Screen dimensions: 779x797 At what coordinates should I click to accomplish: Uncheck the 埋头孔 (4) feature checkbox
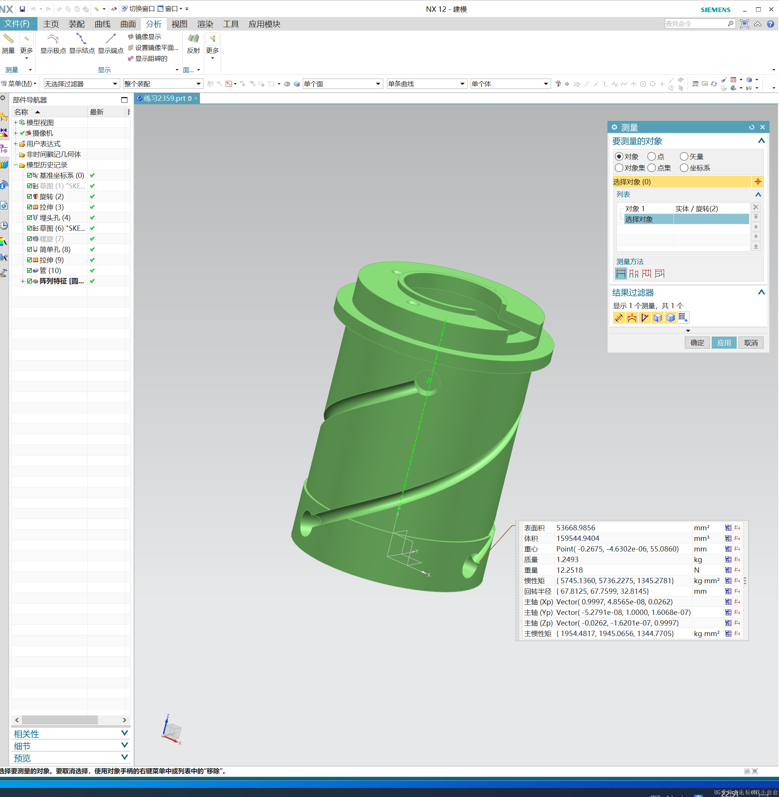[29, 218]
